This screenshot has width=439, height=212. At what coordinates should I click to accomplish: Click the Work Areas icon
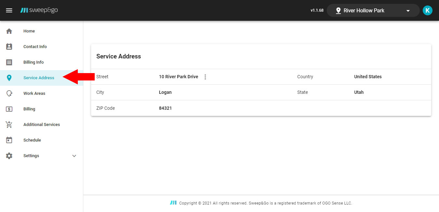point(9,93)
